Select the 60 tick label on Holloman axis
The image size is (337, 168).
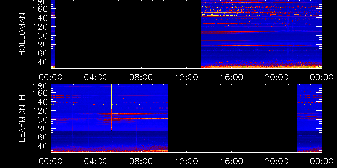[x=43, y=53]
